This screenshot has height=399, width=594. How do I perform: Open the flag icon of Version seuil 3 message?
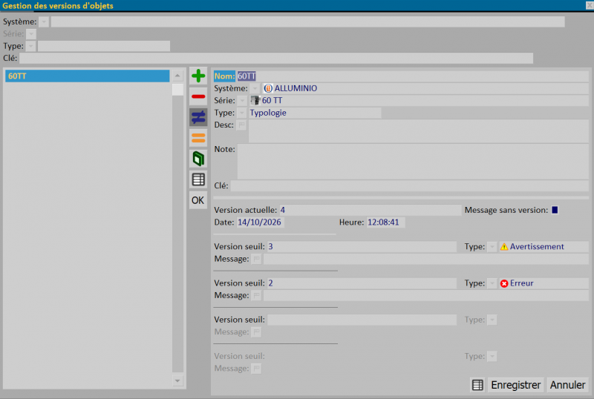[256, 259]
